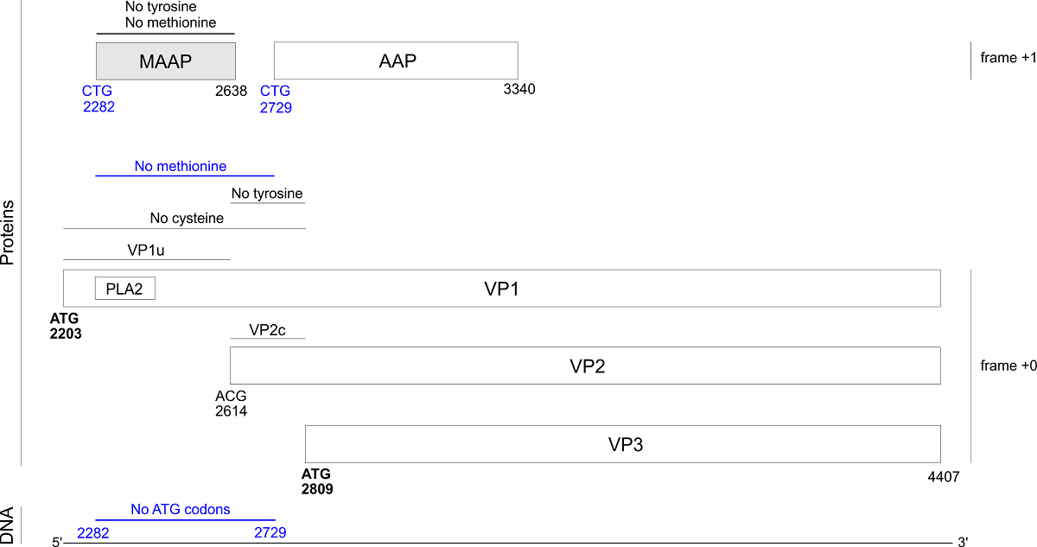Click the vertical "Proteins" axis label
The height and width of the screenshot is (547, 1037).
click(x=9, y=232)
